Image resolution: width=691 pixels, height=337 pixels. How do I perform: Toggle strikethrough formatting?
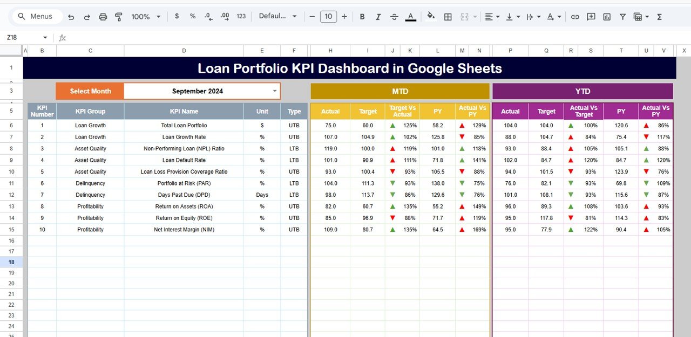tap(394, 17)
